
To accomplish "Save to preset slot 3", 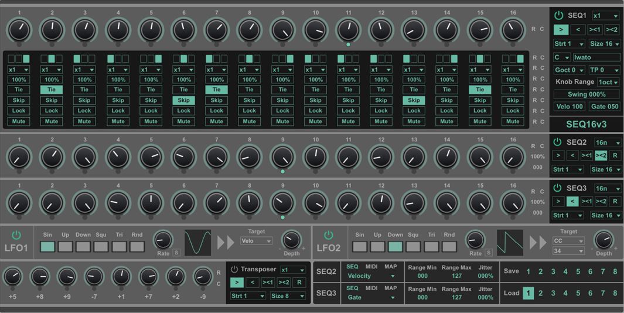I will click(553, 271).
